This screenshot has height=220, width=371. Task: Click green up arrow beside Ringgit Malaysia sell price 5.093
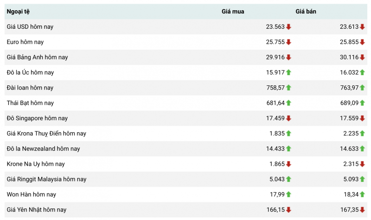click(x=362, y=179)
